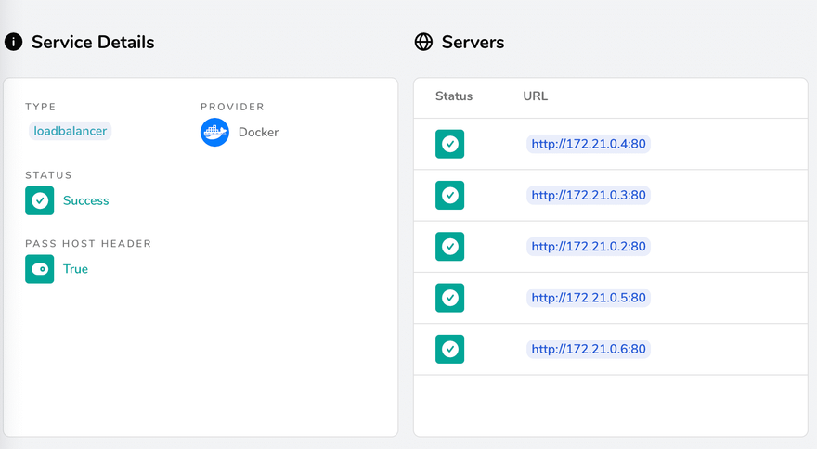Click the Docker provider whale icon

coord(214,132)
